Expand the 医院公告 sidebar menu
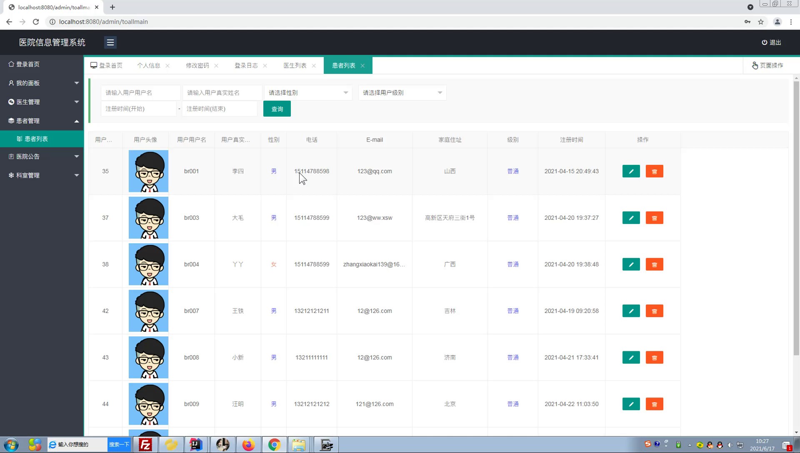800x453 pixels. pos(42,157)
